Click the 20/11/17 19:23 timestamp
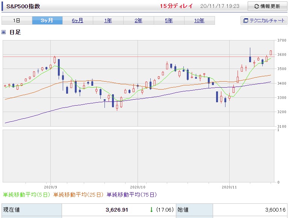This screenshot has width=289, height=218. pyautogui.click(x=220, y=6)
